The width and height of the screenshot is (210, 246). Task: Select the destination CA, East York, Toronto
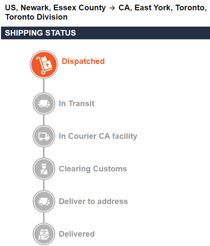161,8
